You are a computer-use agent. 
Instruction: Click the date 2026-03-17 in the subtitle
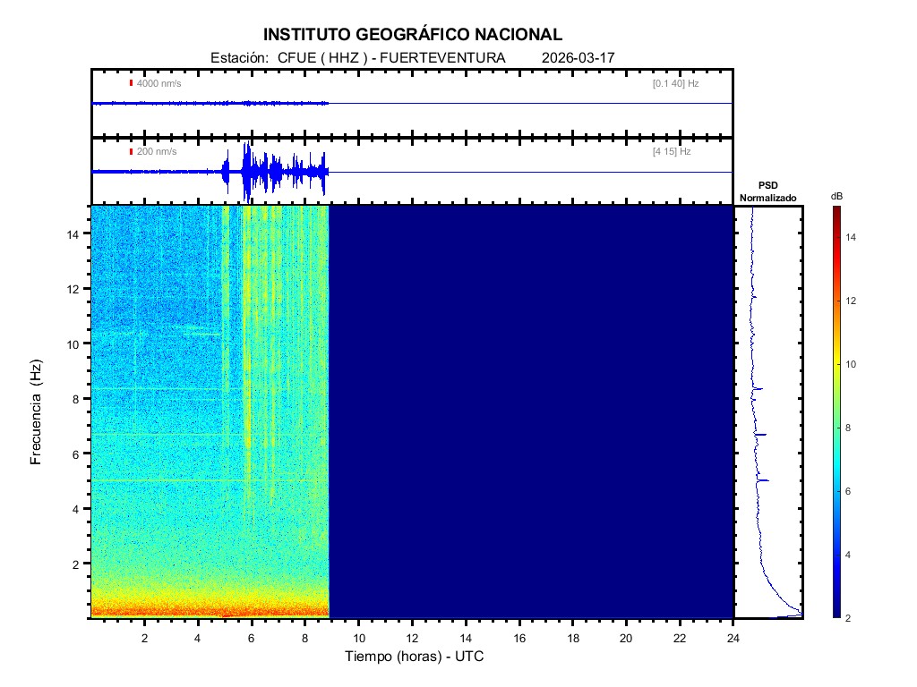point(578,58)
